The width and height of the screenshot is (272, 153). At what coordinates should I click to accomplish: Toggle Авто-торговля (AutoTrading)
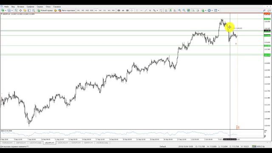pyautogui.click(x=67, y=10)
